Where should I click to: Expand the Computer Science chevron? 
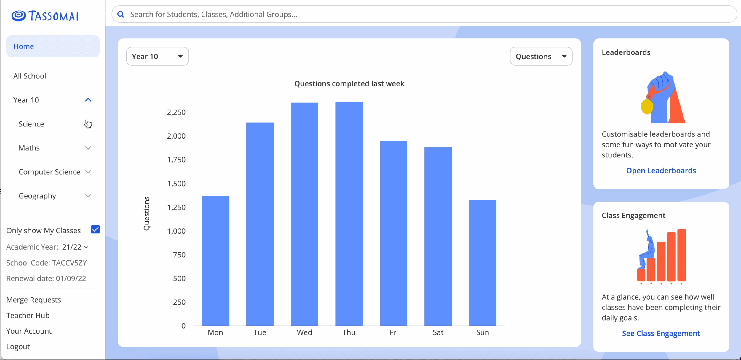click(x=88, y=172)
